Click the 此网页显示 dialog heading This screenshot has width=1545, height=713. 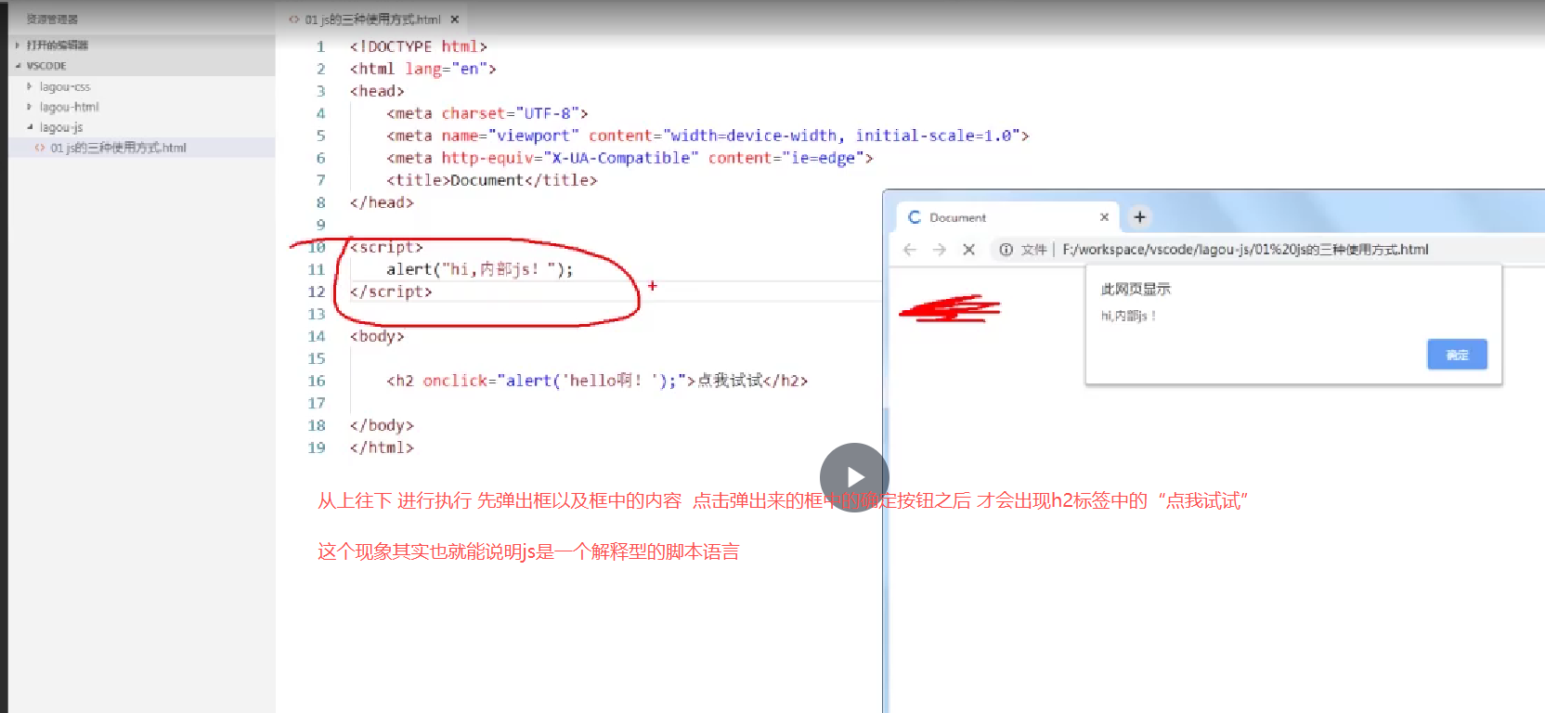pos(1136,289)
